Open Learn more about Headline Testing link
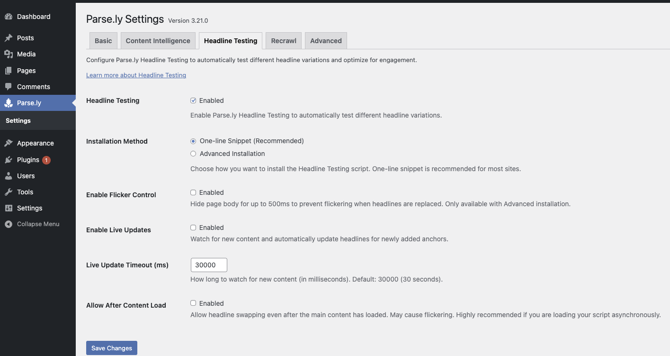Image resolution: width=670 pixels, height=356 pixels. (x=136, y=75)
